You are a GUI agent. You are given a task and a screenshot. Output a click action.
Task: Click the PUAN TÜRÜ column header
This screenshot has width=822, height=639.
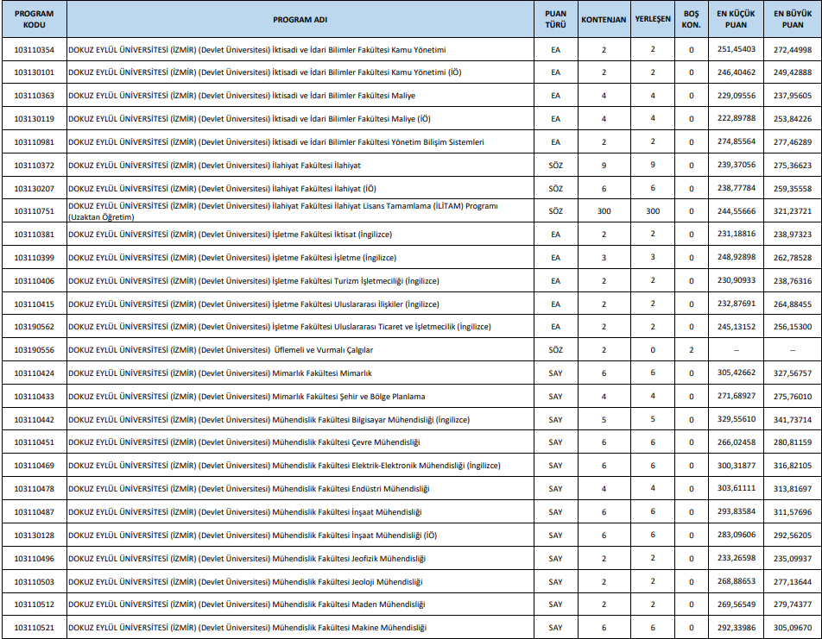[x=555, y=19]
